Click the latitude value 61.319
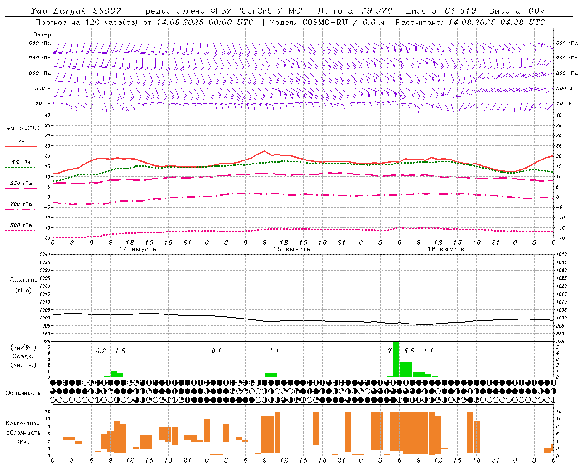Image resolution: width=580 pixels, height=464 pixels. pyautogui.click(x=459, y=11)
